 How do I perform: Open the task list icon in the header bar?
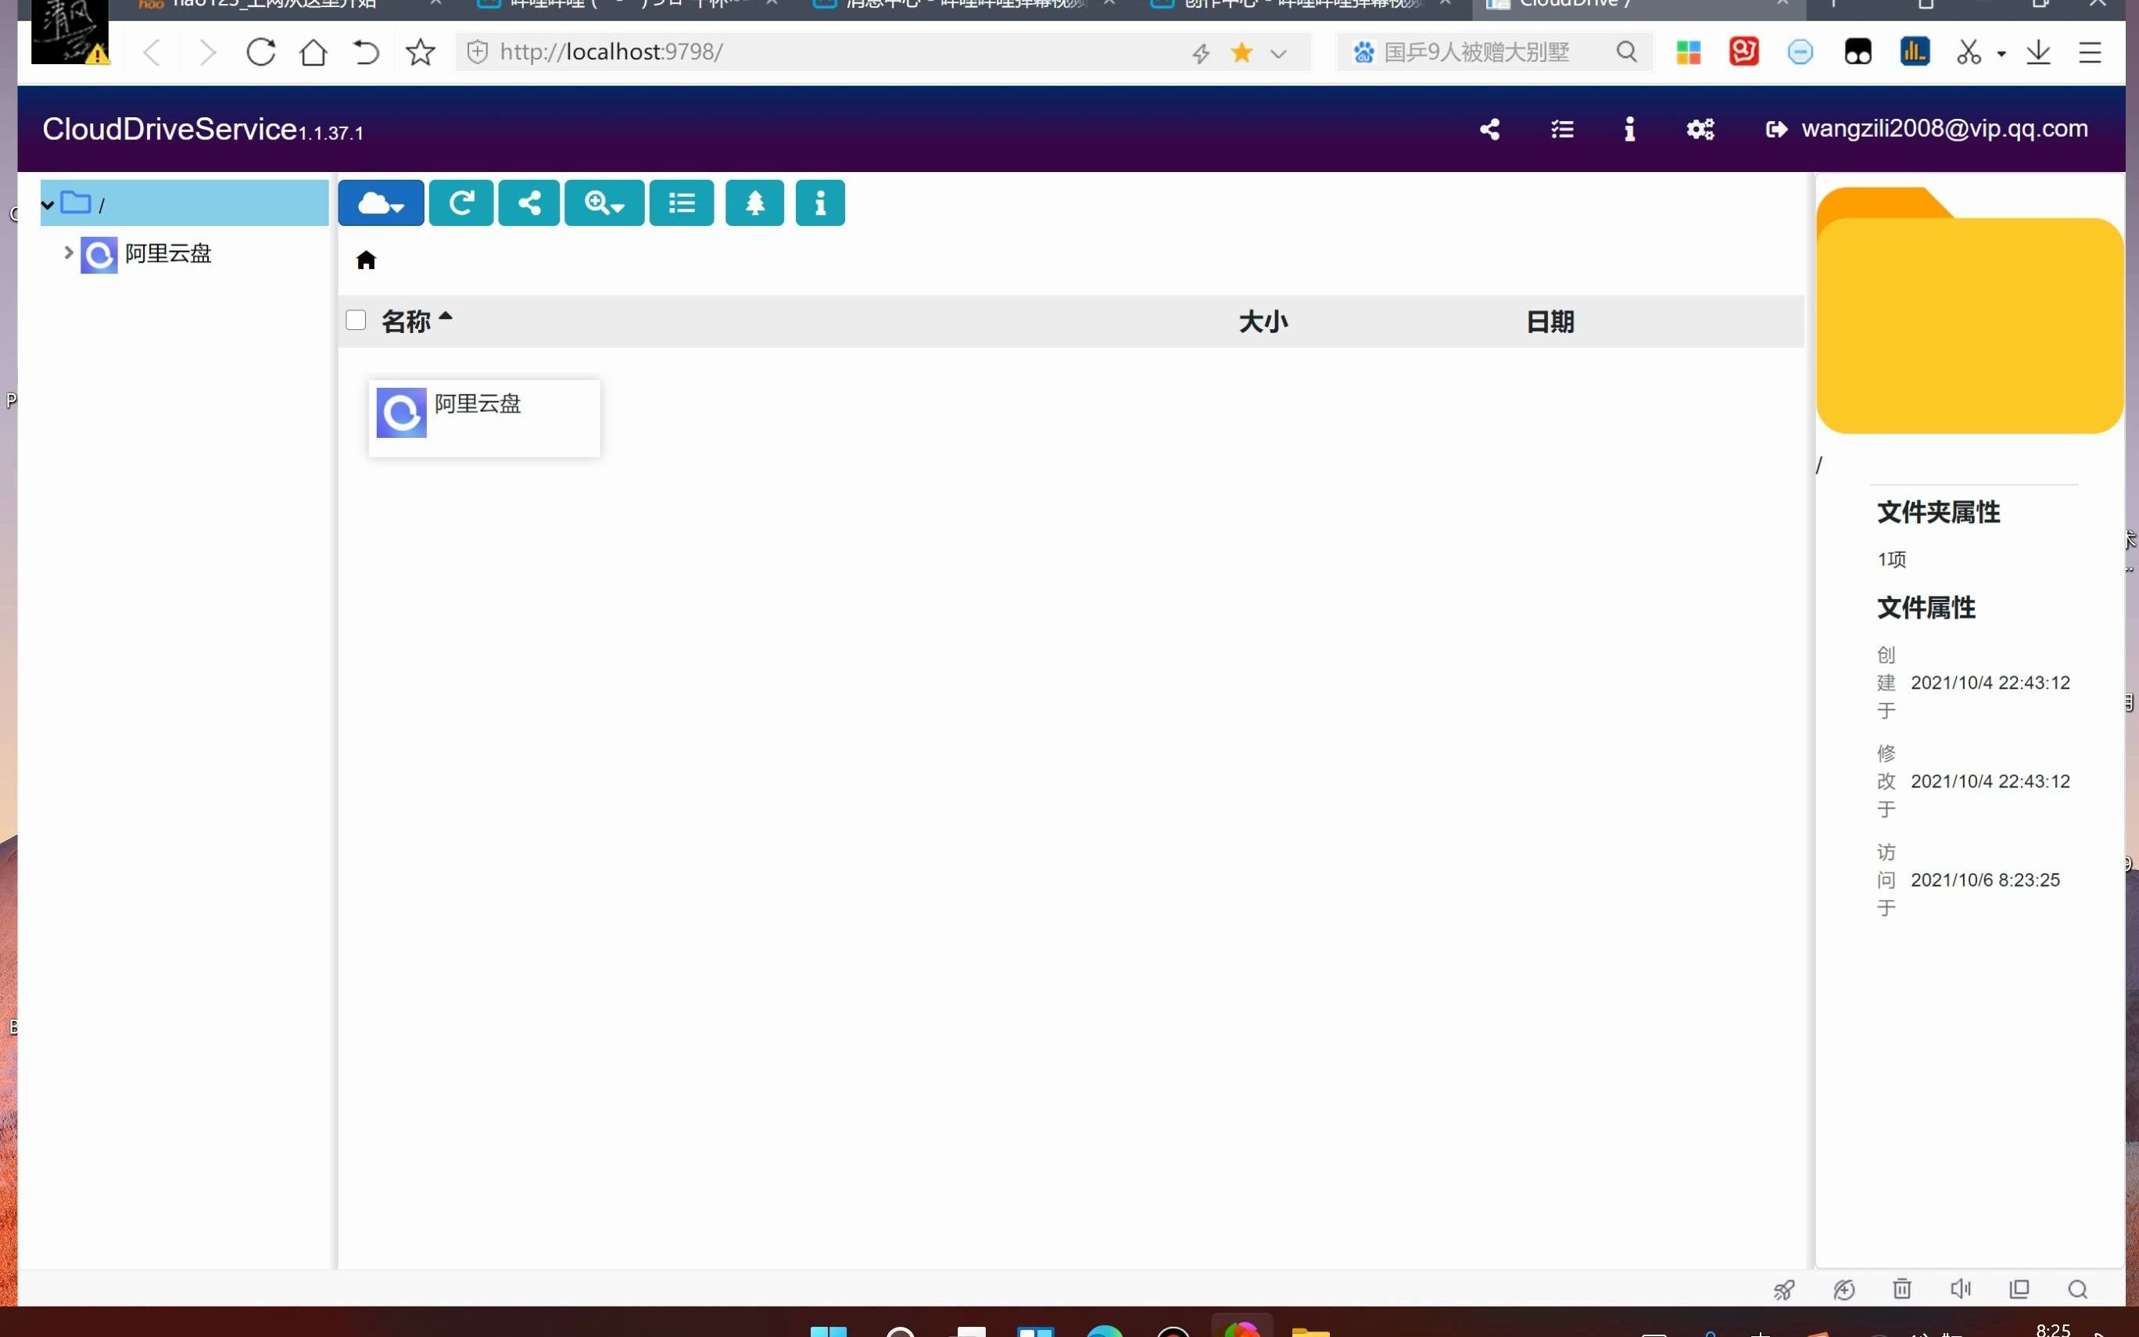tap(1562, 130)
